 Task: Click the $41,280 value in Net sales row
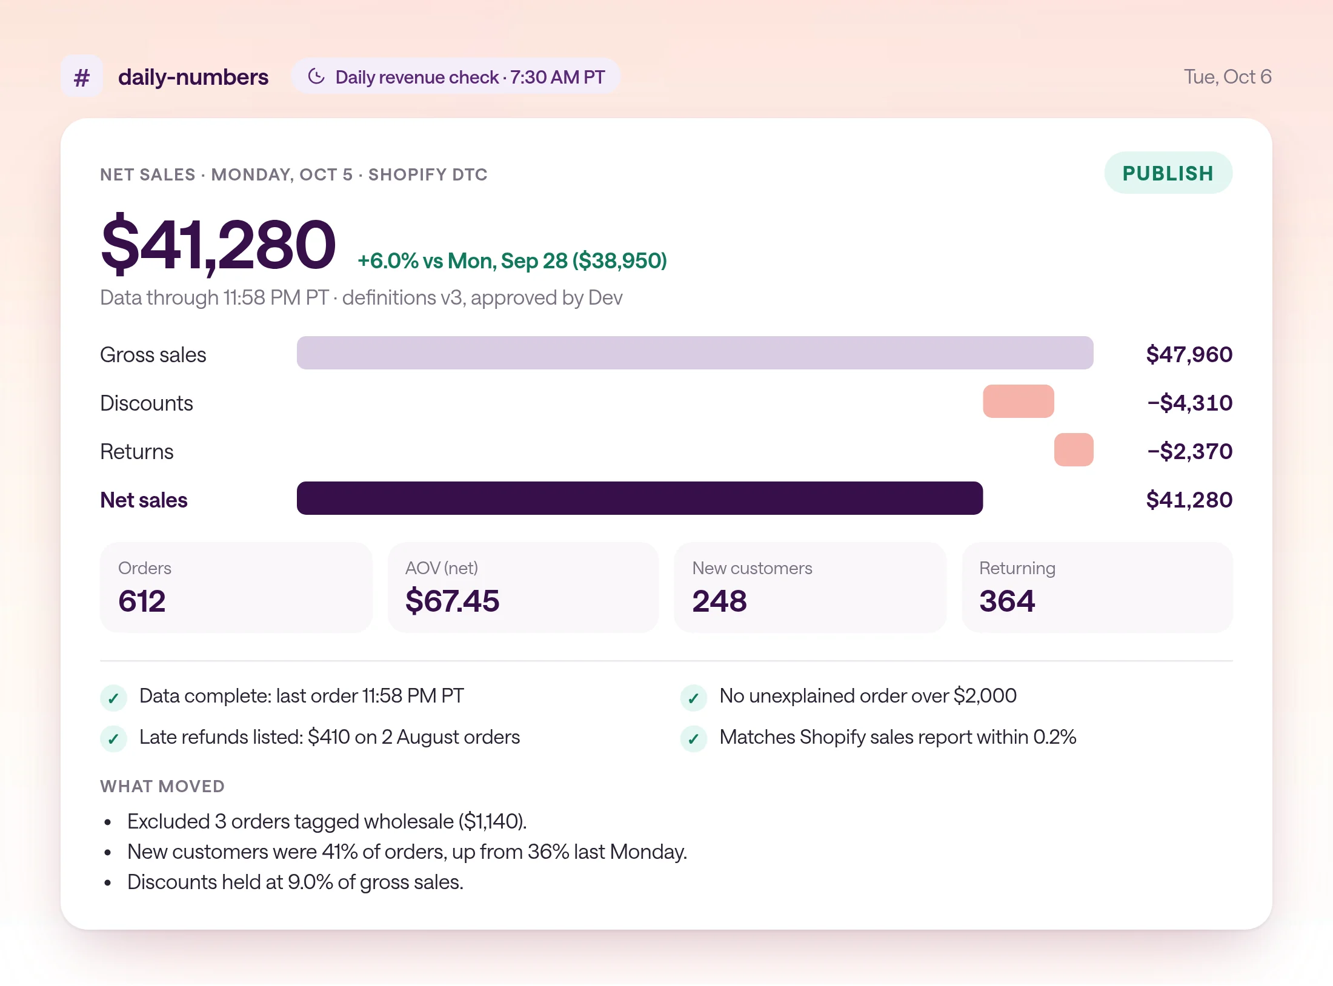click(1189, 500)
